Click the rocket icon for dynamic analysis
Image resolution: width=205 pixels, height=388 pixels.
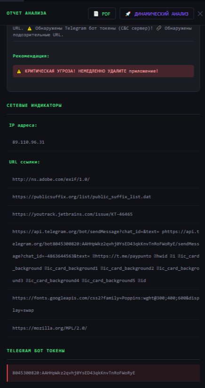pyautogui.click(x=128, y=14)
